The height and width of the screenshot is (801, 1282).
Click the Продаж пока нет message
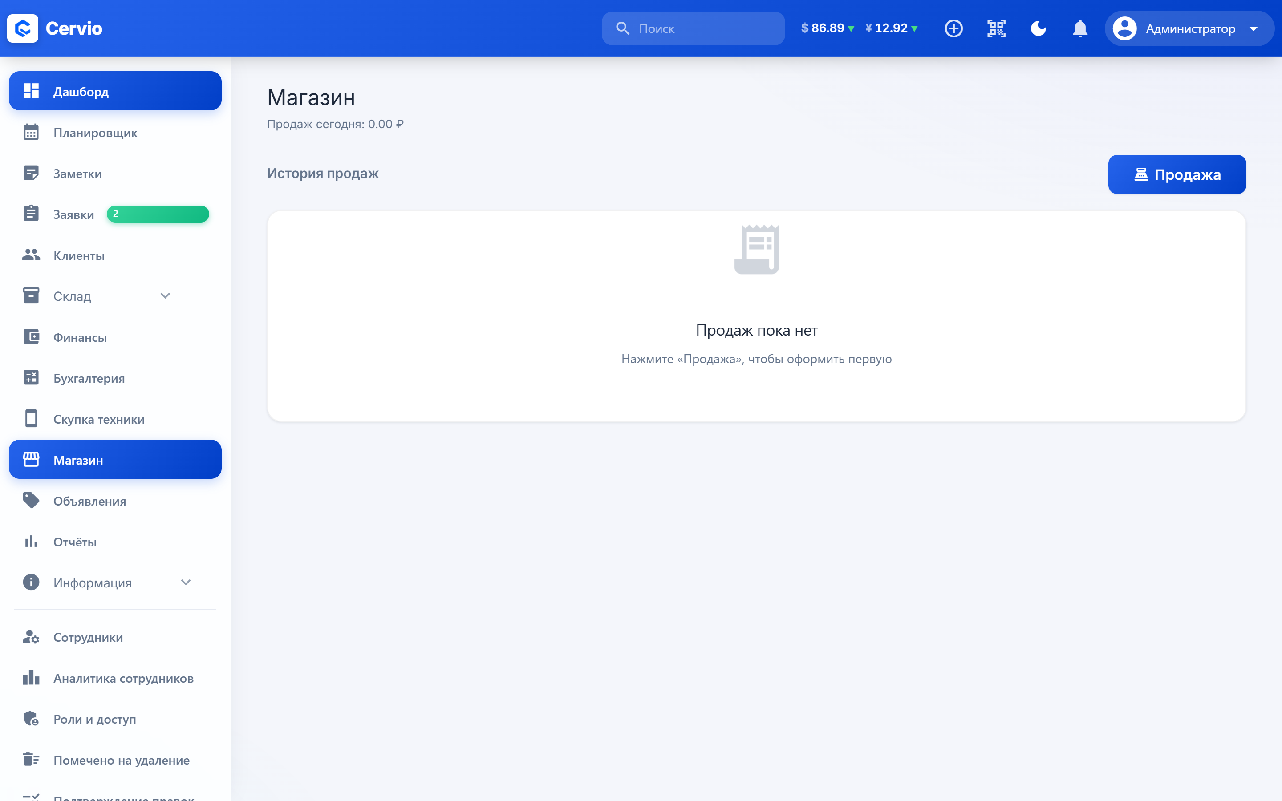tap(756, 330)
